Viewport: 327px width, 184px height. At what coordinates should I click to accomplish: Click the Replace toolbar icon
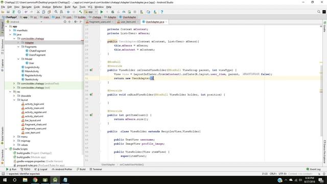click(x=61, y=12)
